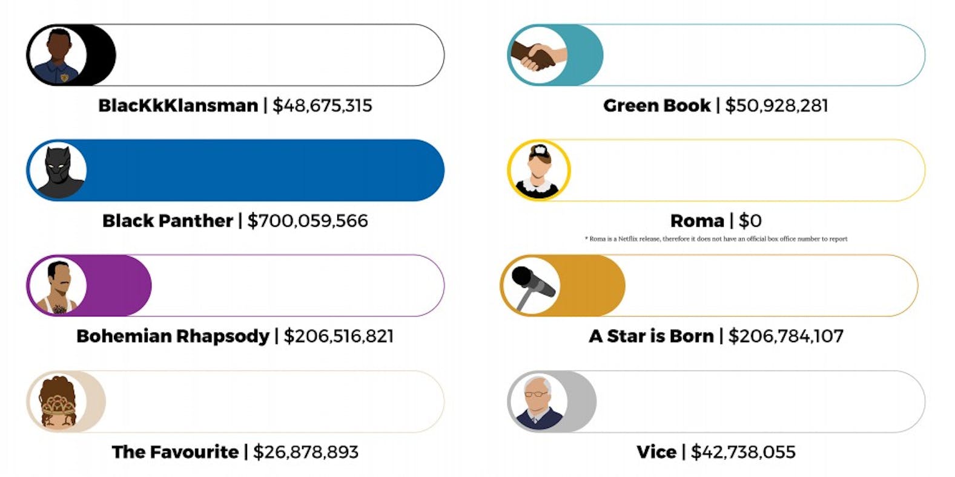This screenshot has height=477, width=955.
Task: Click the blue Black Panther progress bar
Action: point(266,170)
